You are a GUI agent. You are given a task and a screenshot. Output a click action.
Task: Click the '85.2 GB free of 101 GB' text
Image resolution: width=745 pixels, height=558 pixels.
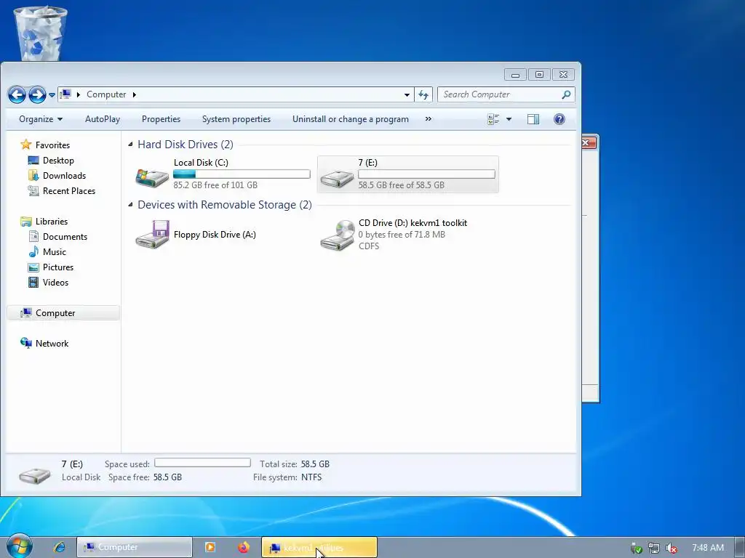215,185
